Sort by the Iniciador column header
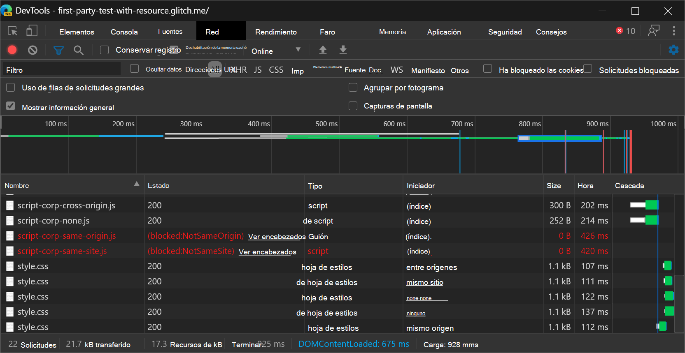 point(473,186)
